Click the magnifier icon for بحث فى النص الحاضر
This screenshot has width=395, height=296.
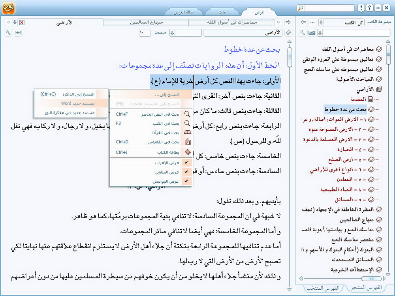(187, 114)
